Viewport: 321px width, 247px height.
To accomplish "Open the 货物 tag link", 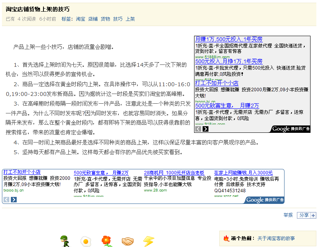I will coord(106,19).
